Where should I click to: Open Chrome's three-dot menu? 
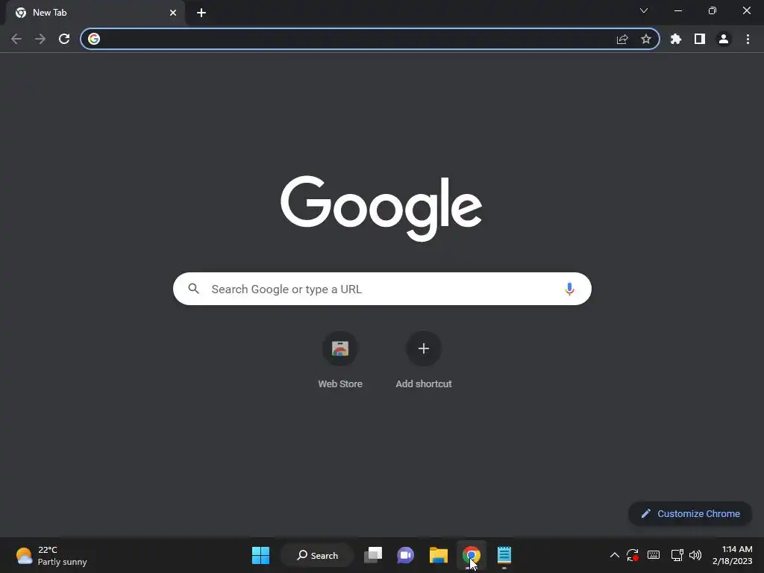748,39
